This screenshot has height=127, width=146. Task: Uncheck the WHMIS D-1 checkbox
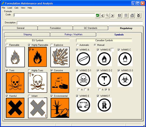(x=77, y=70)
